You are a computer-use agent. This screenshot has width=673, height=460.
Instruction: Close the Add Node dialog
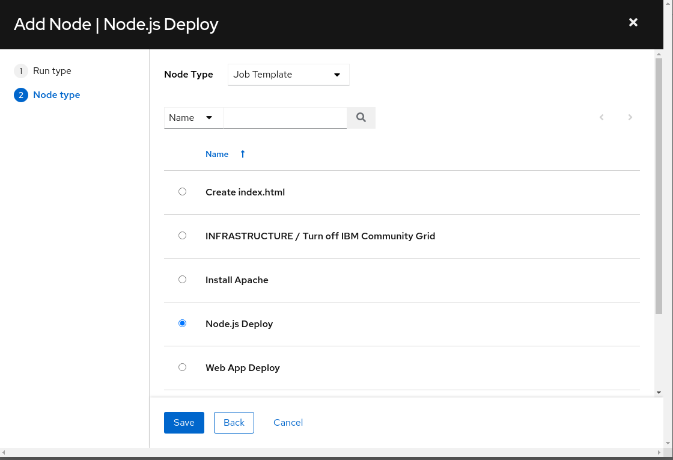click(x=633, y=22)
